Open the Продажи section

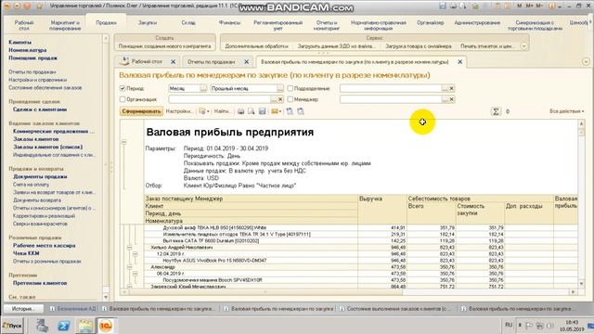(106, 23)
